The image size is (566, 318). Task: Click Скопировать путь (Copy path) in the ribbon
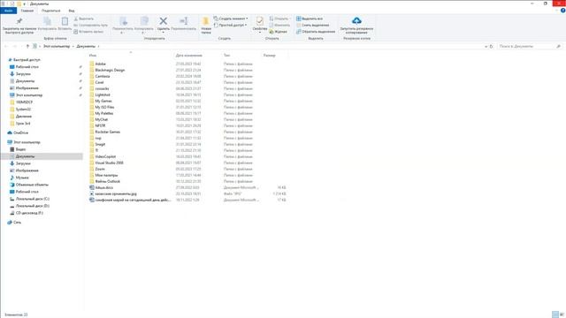coord(90,26)
